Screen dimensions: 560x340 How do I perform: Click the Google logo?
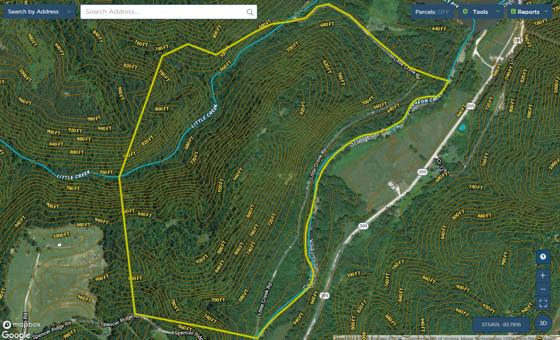pos(16,335)
